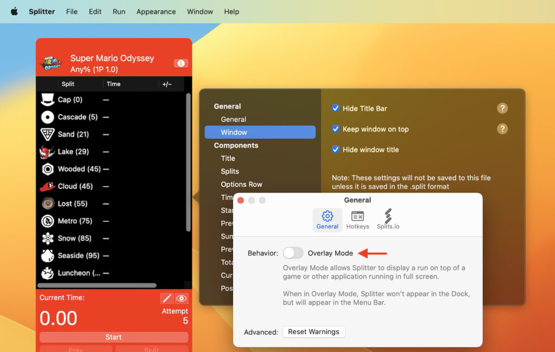The height and width of the screenshot is (352, 555).
Task: Enable the Overlay Mode switch
Action: 293,253
